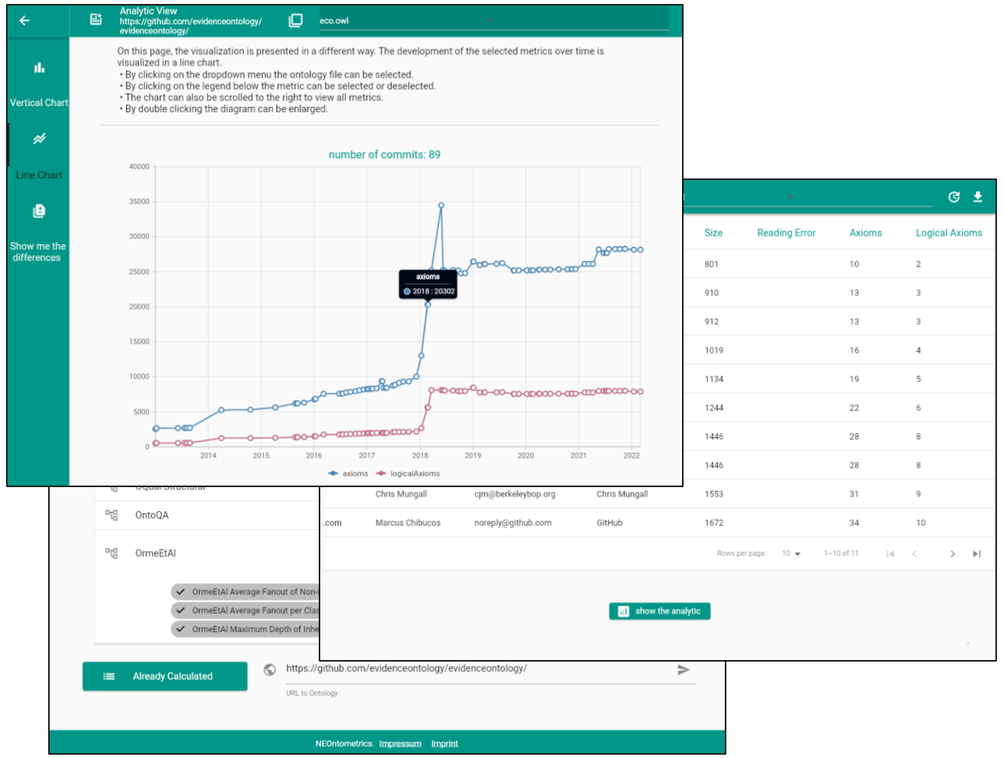Click the copy icon beside repository URL
Viewport: 1003px width, 758px height.
tap(295, 21)
